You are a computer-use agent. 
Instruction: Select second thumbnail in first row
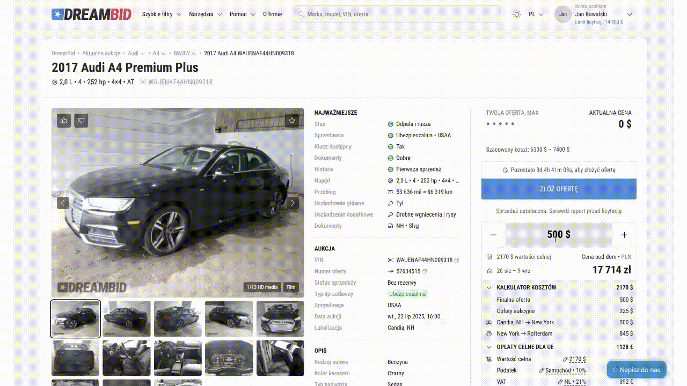point(127,319)
